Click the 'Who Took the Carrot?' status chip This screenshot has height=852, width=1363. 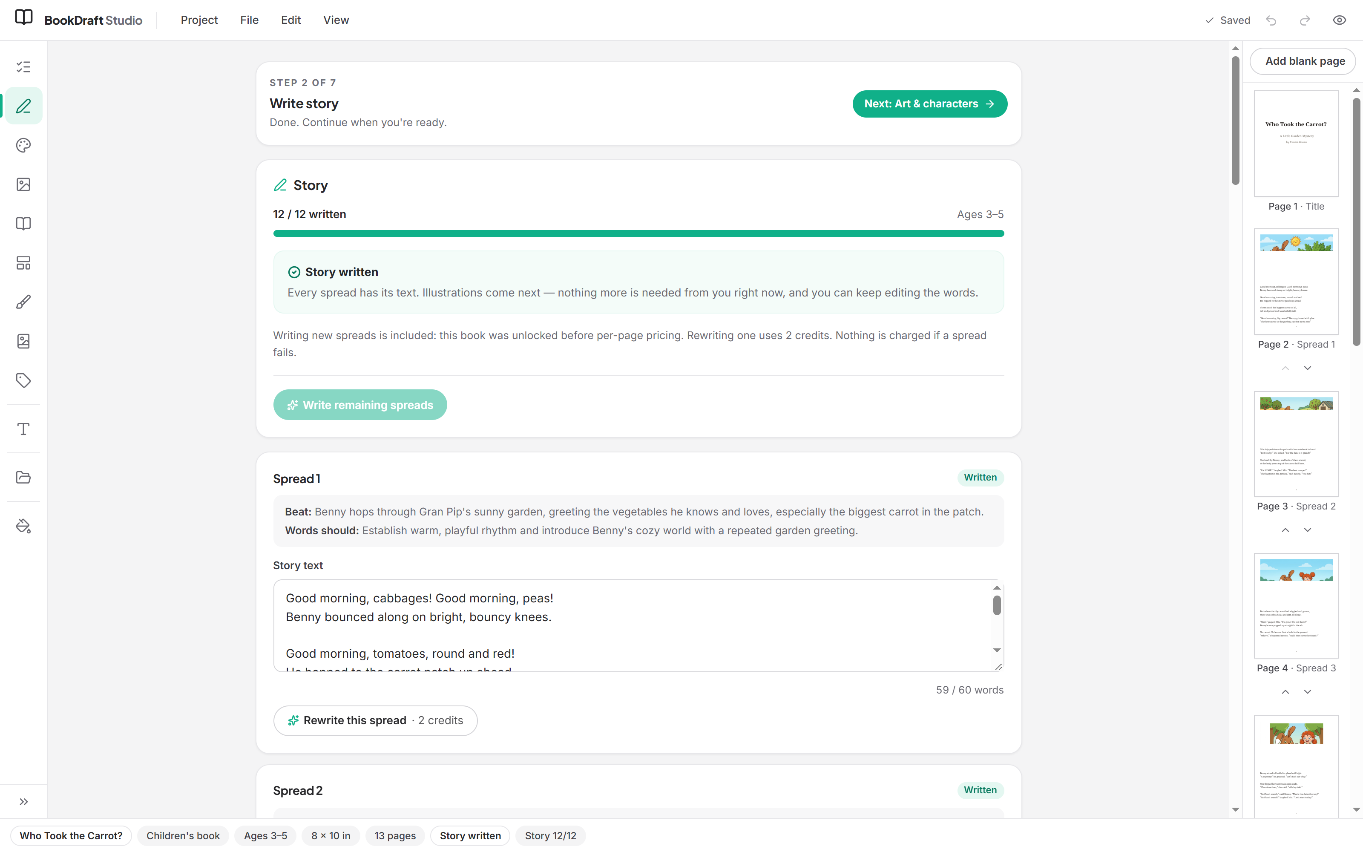71,835
